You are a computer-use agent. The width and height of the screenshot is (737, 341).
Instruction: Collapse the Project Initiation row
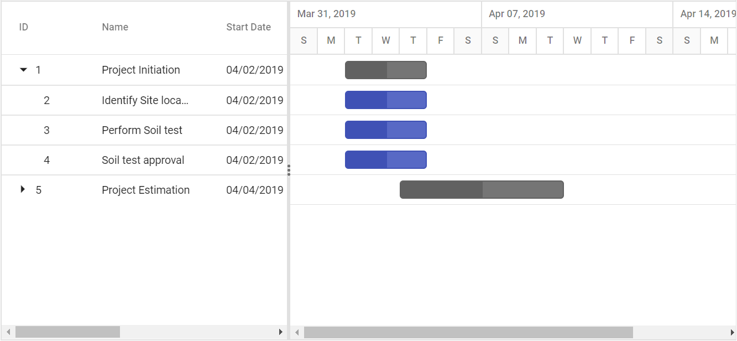[x=23, y=70]
